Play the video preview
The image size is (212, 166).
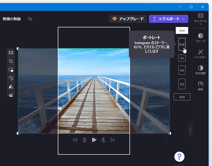(x=94, y=140)
